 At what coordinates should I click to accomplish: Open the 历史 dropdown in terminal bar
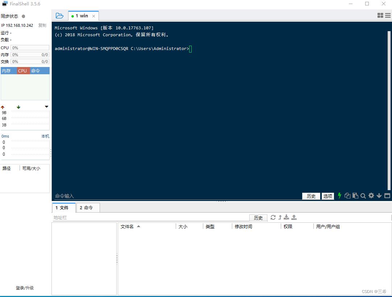[311, 196]
